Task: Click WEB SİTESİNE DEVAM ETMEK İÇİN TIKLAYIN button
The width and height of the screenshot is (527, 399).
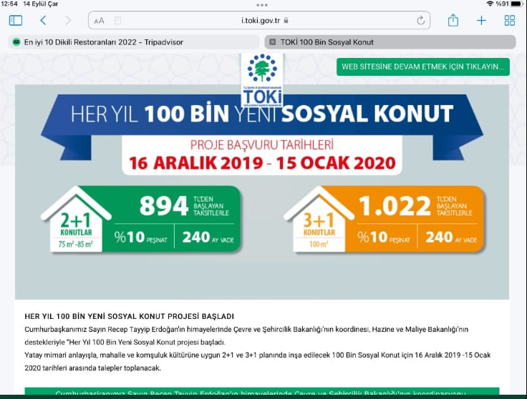Action: tap(422, 66)
